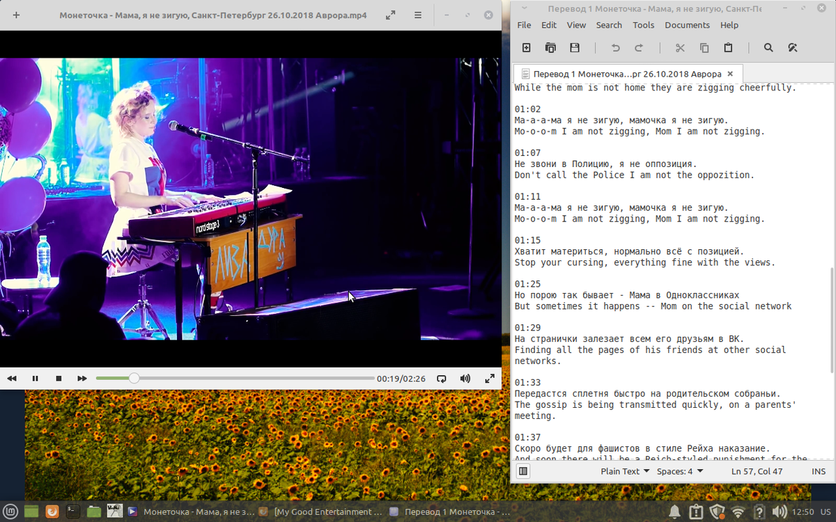This screenshot has width=836, height=522.
Task: Create a new document in the editor
Action: [x=527, y=48]
